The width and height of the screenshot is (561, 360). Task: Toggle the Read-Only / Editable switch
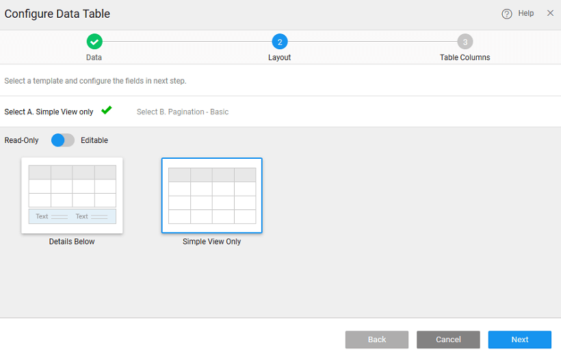pos(63,140)
